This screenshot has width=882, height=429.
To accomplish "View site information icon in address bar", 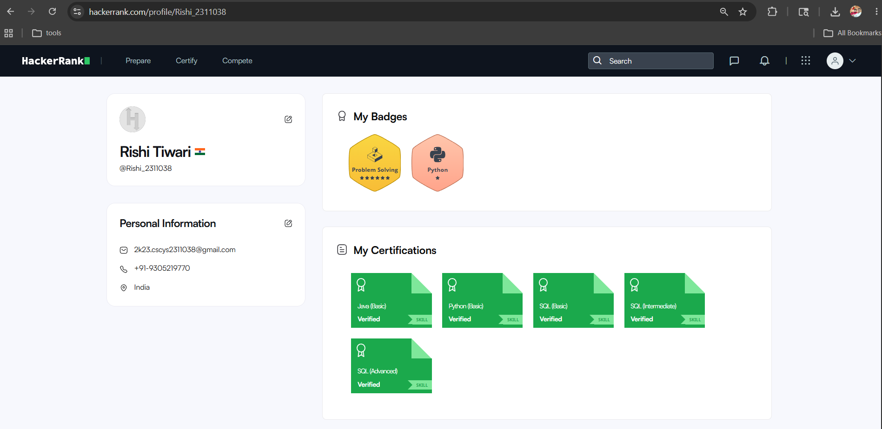I will tap(77, 12).
